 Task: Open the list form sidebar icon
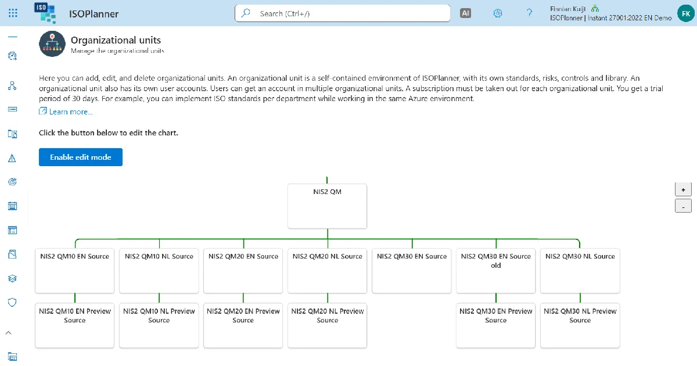(12, 230)
